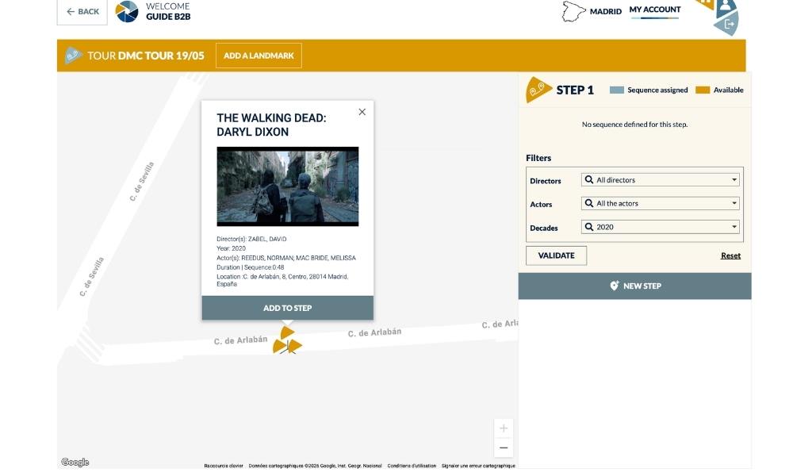The image size is (793, 476).
Task: Select the Madrid city menu item
Action: point(606,11)
